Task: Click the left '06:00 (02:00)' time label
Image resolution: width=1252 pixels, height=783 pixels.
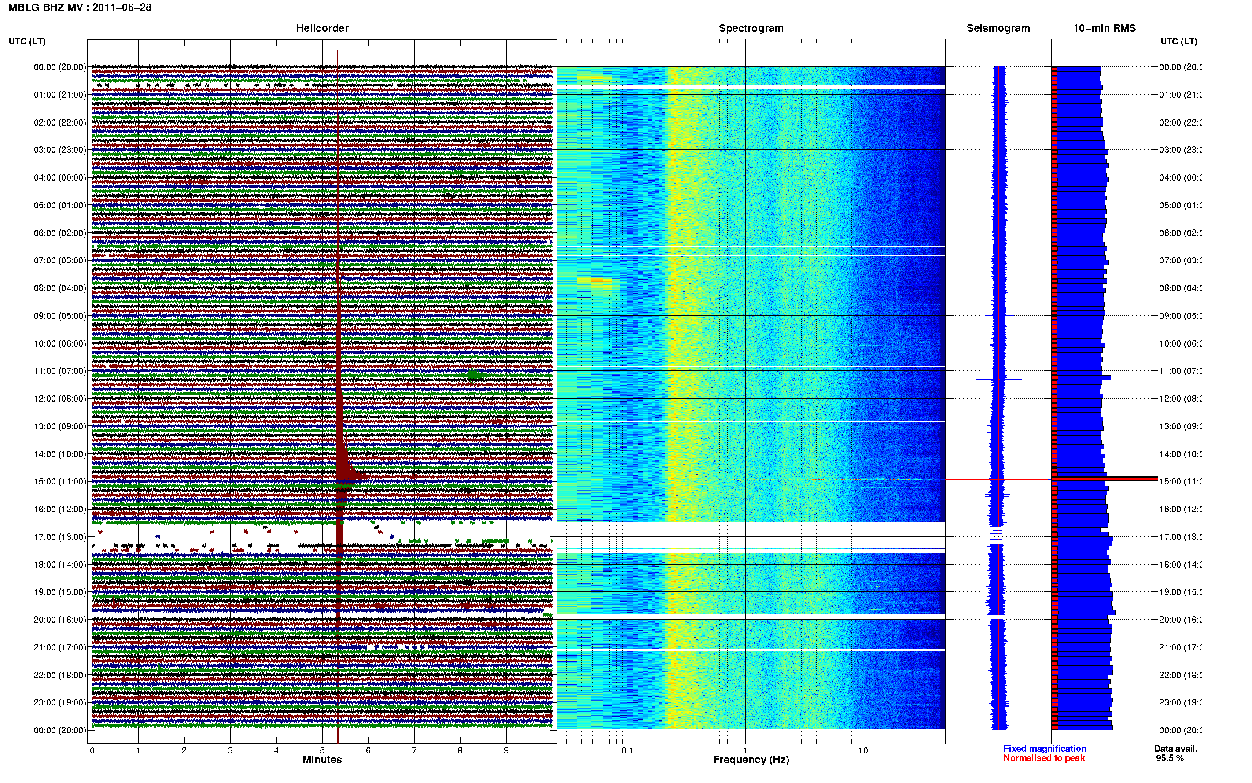Action: [60, 233]
